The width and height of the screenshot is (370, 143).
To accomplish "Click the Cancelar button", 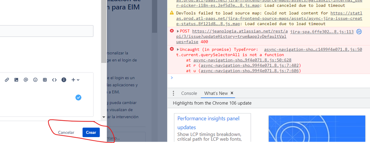I will click(66, 132).
